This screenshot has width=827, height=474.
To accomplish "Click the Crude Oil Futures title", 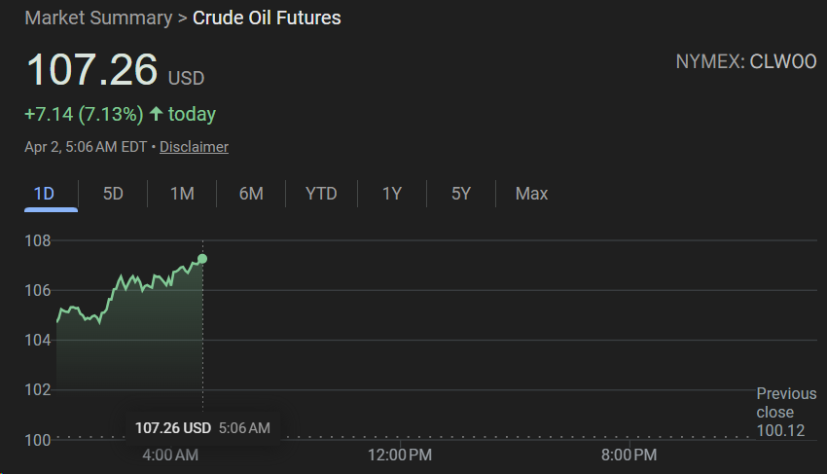I will (267, 18).
